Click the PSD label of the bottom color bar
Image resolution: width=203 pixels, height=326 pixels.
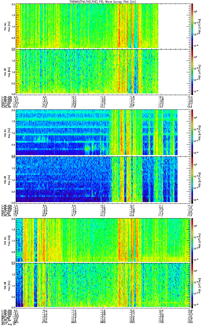(200, 286)
